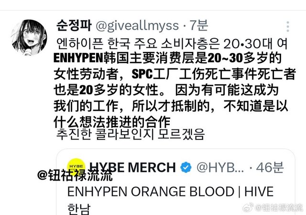Click the 한남 text in the quoted tweet

tap(79, 209)
